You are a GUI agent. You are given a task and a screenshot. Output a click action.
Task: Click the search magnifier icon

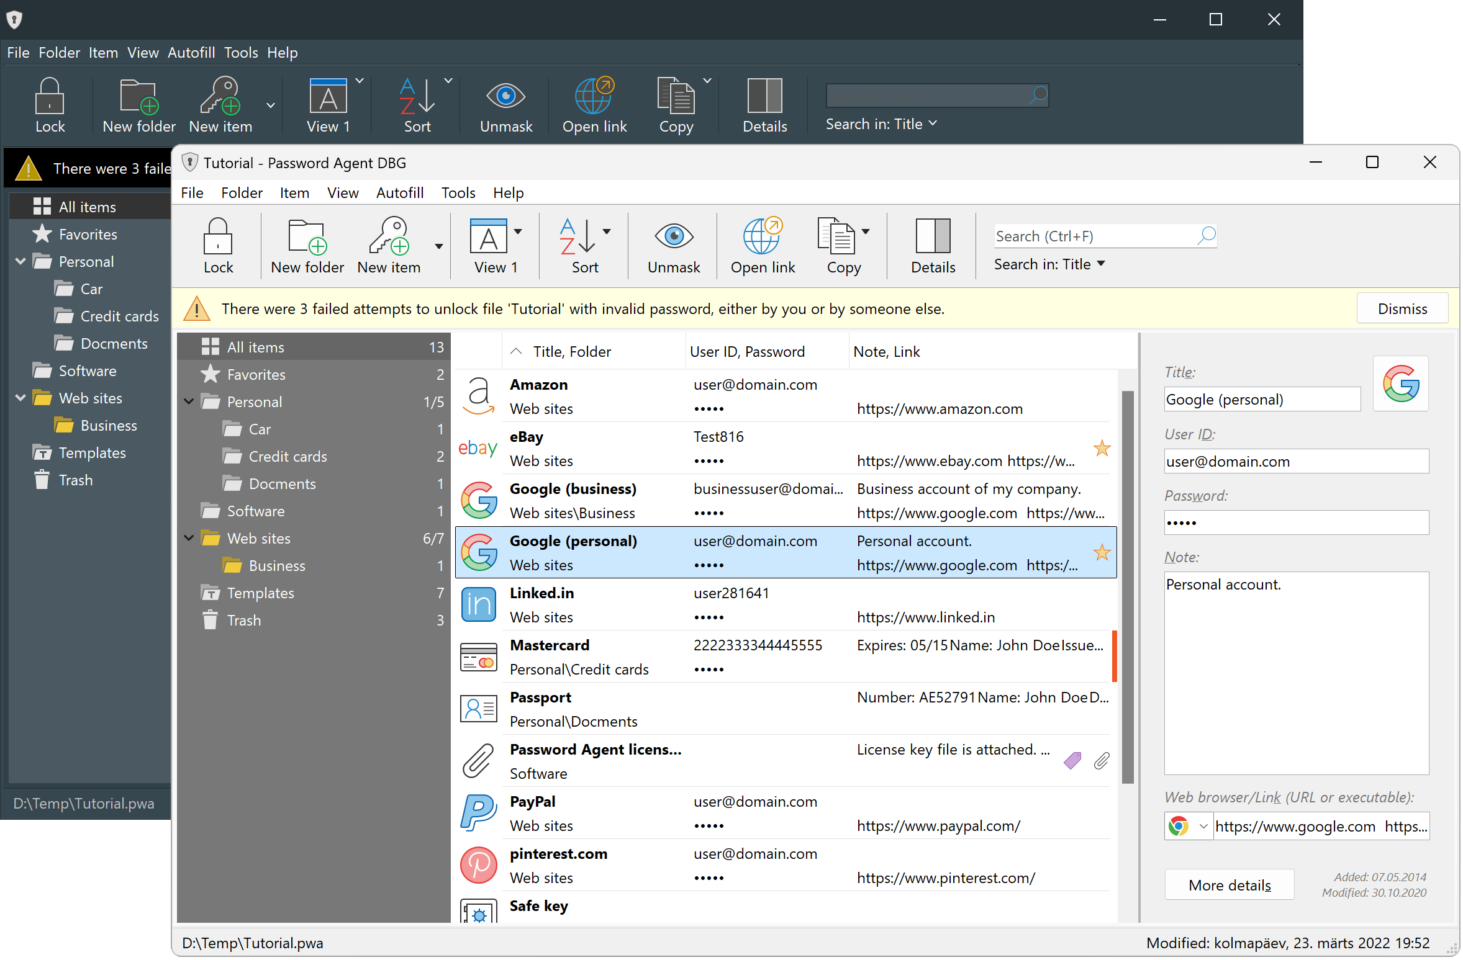click(1206, 236)
